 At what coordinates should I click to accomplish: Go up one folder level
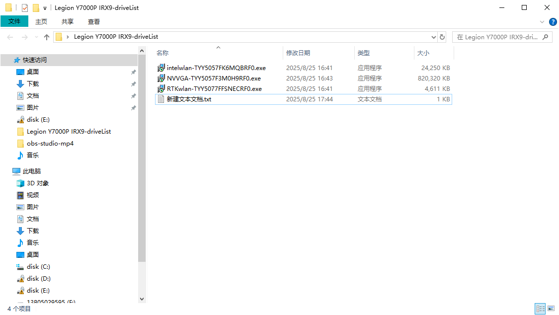point(46,37)
